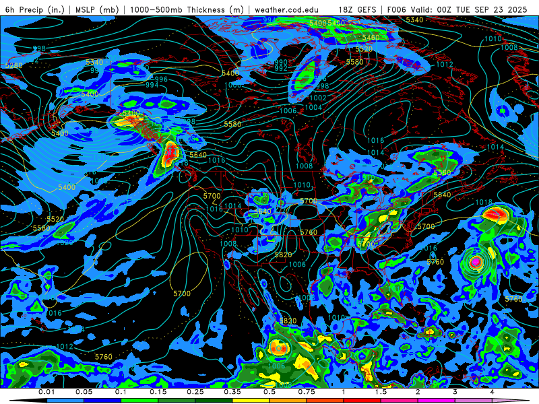Viewport: 539px width, 404px height.
Task: Click the '5460' thickness contour label
Action: tap(371, 38)
